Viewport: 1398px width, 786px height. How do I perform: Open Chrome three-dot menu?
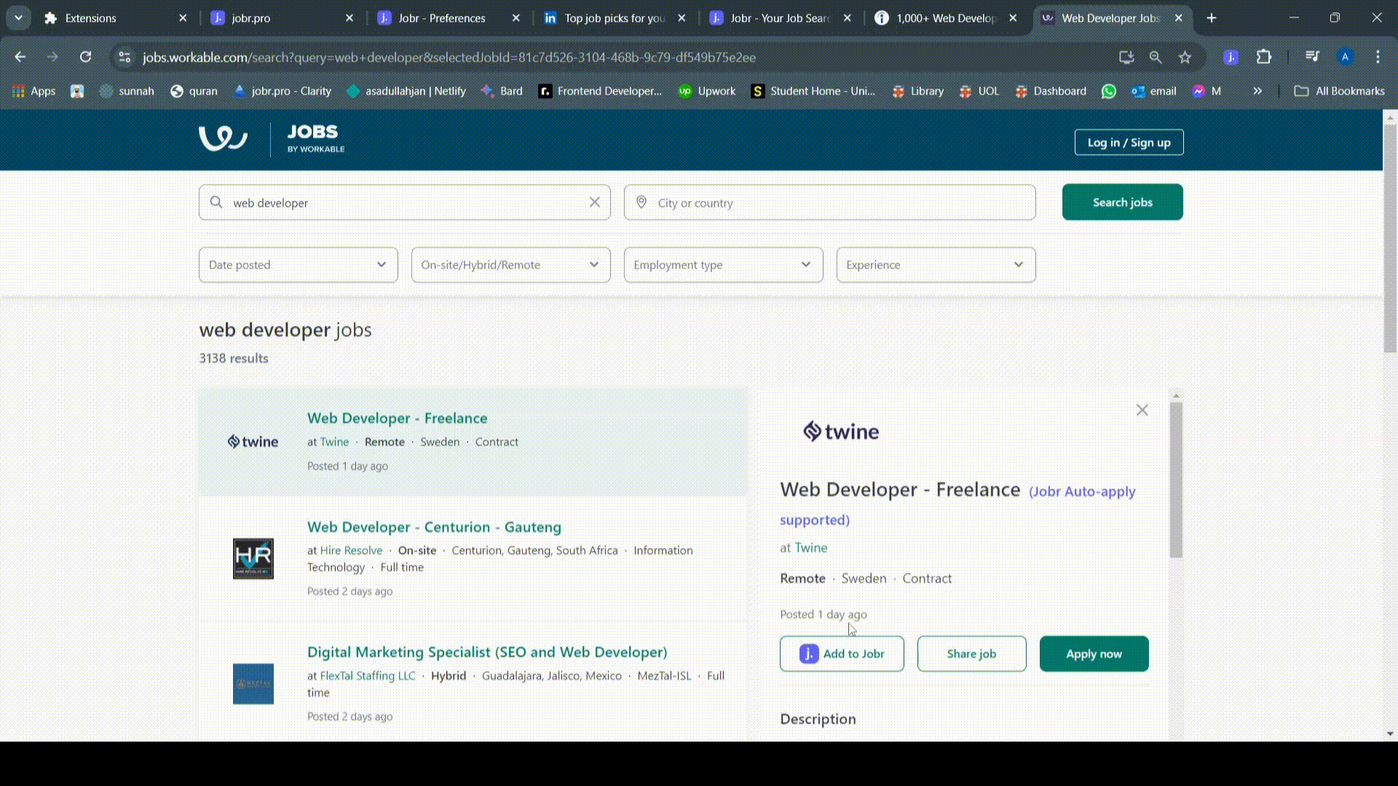click(x=1378, y=57)
